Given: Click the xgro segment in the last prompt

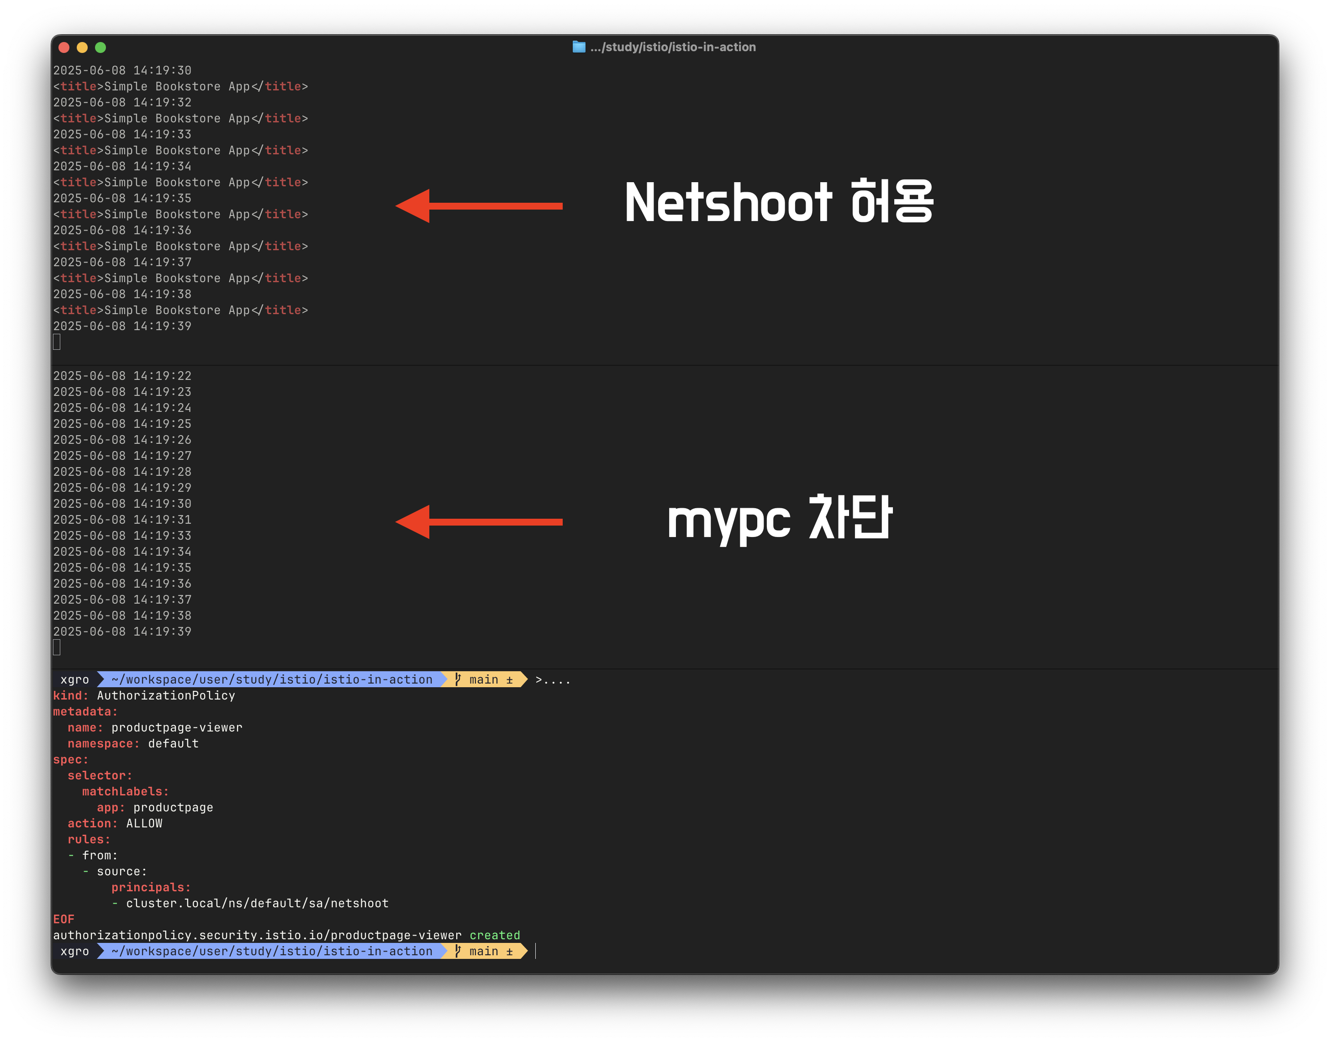Looking at the screenshot, I should [74, 951].
